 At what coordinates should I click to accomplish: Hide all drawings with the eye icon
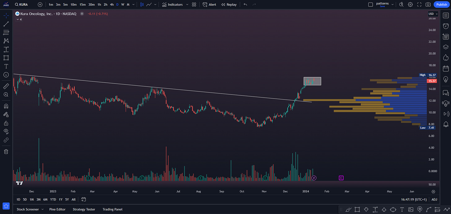(6, 131)
